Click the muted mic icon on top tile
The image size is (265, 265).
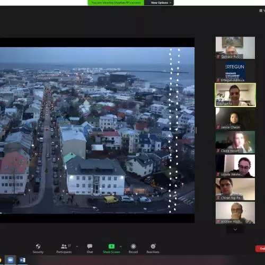click(x=218, y=57)
